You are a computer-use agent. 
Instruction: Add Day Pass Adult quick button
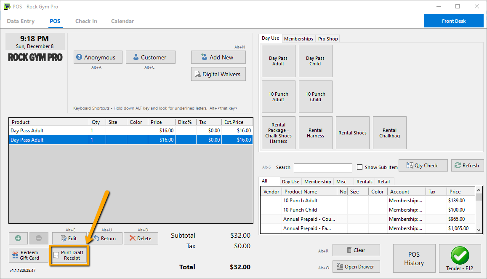[278, 61]
